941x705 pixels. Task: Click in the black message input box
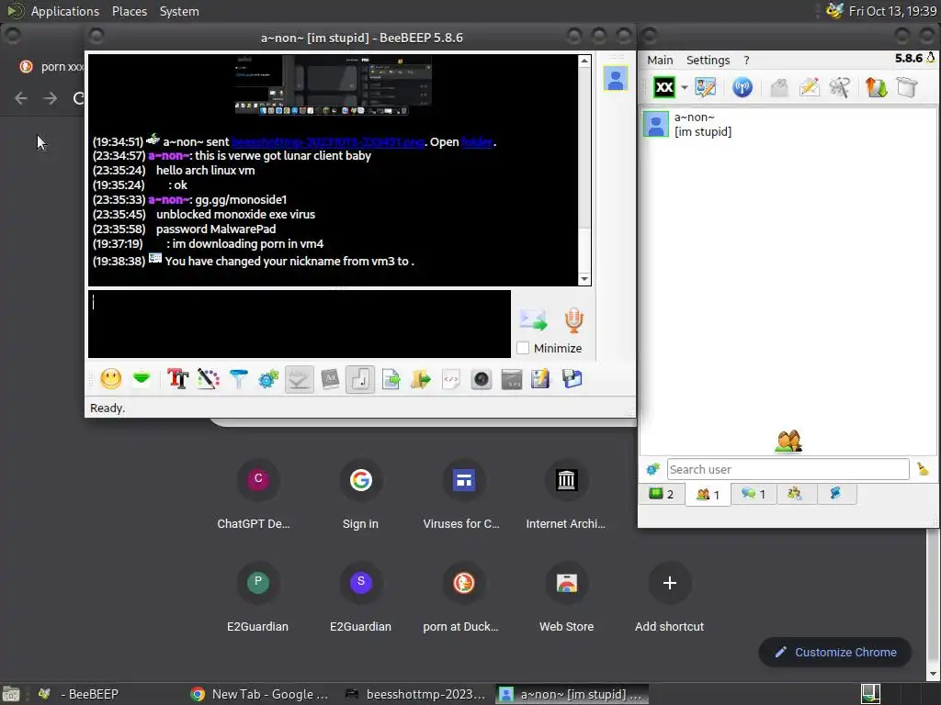pos(300,324)
